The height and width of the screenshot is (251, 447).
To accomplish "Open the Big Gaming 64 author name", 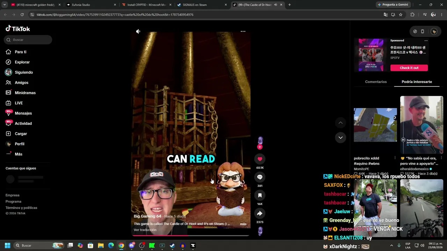I will 147,216.
